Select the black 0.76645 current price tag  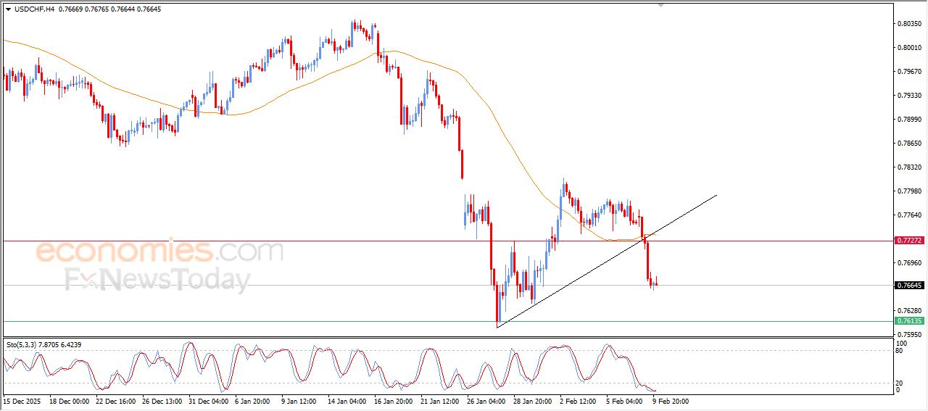point(909,286)
